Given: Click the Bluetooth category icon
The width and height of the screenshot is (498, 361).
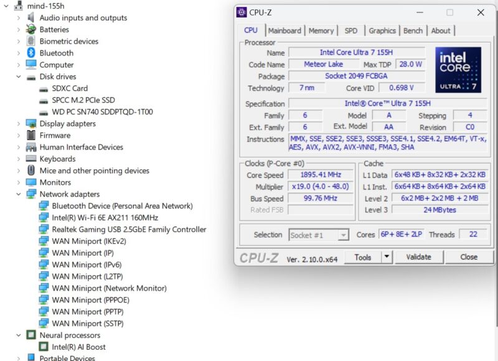Looking at the screenshot, I should click(x=31, y=53).
